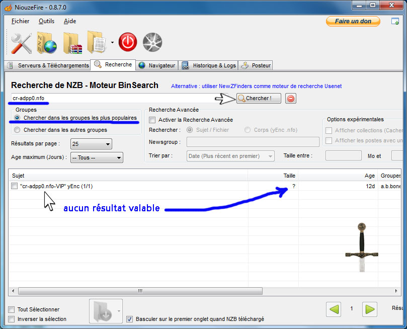The height and width of the screenshot is (329, 407).
Task: Click the top-right window layout icon
Action: pos(395,21)
